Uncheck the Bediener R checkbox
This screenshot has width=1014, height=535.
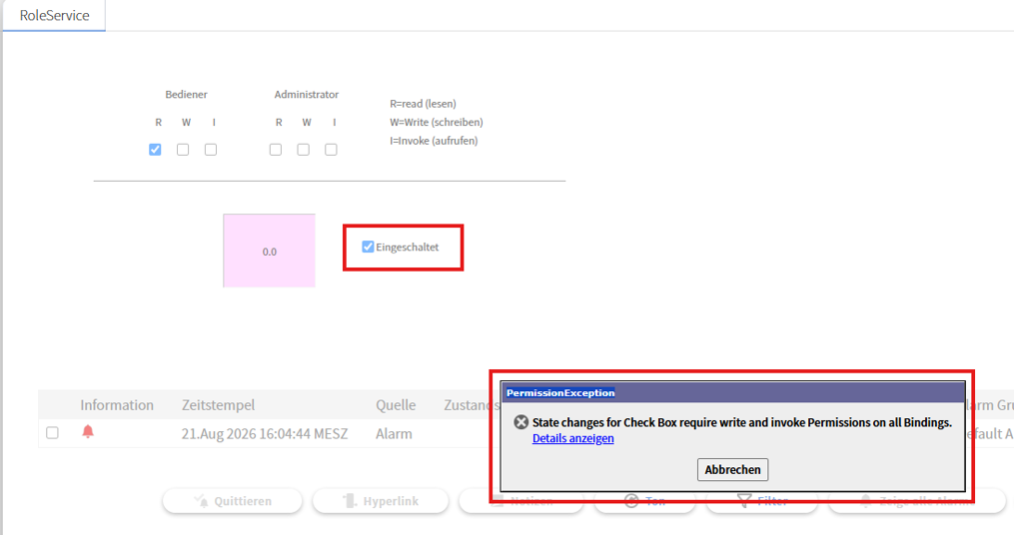155,150
